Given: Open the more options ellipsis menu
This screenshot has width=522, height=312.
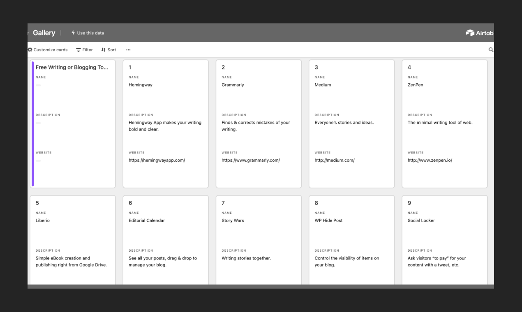Looking at the screenshot, I should [128, 50].
